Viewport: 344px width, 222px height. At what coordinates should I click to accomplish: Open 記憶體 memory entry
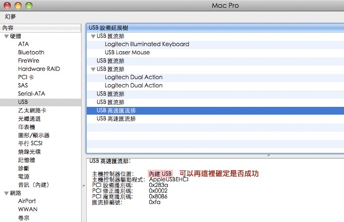tap(26, 160)
